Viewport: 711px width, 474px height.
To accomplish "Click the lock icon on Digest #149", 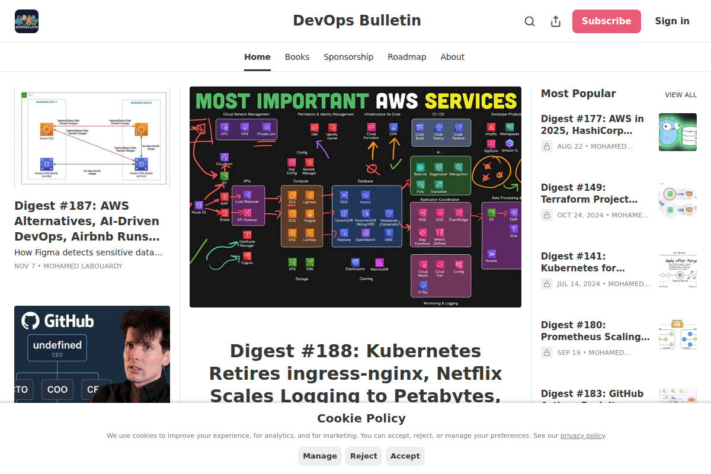I will click(546, 214).
